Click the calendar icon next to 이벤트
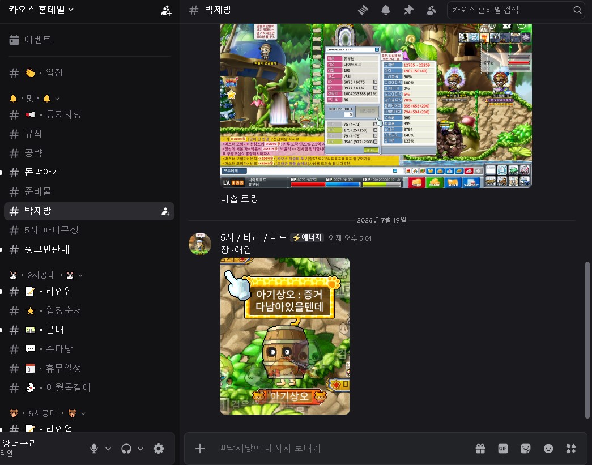 [x=14, y=40]
